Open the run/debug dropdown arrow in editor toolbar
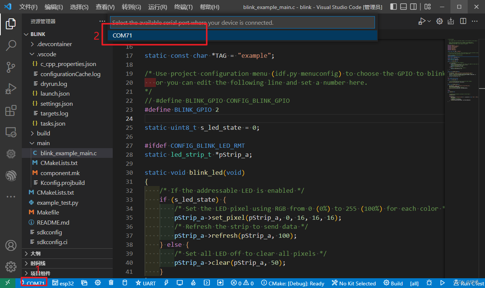This screenshot has height=288, width=485. tap(429, 21)
